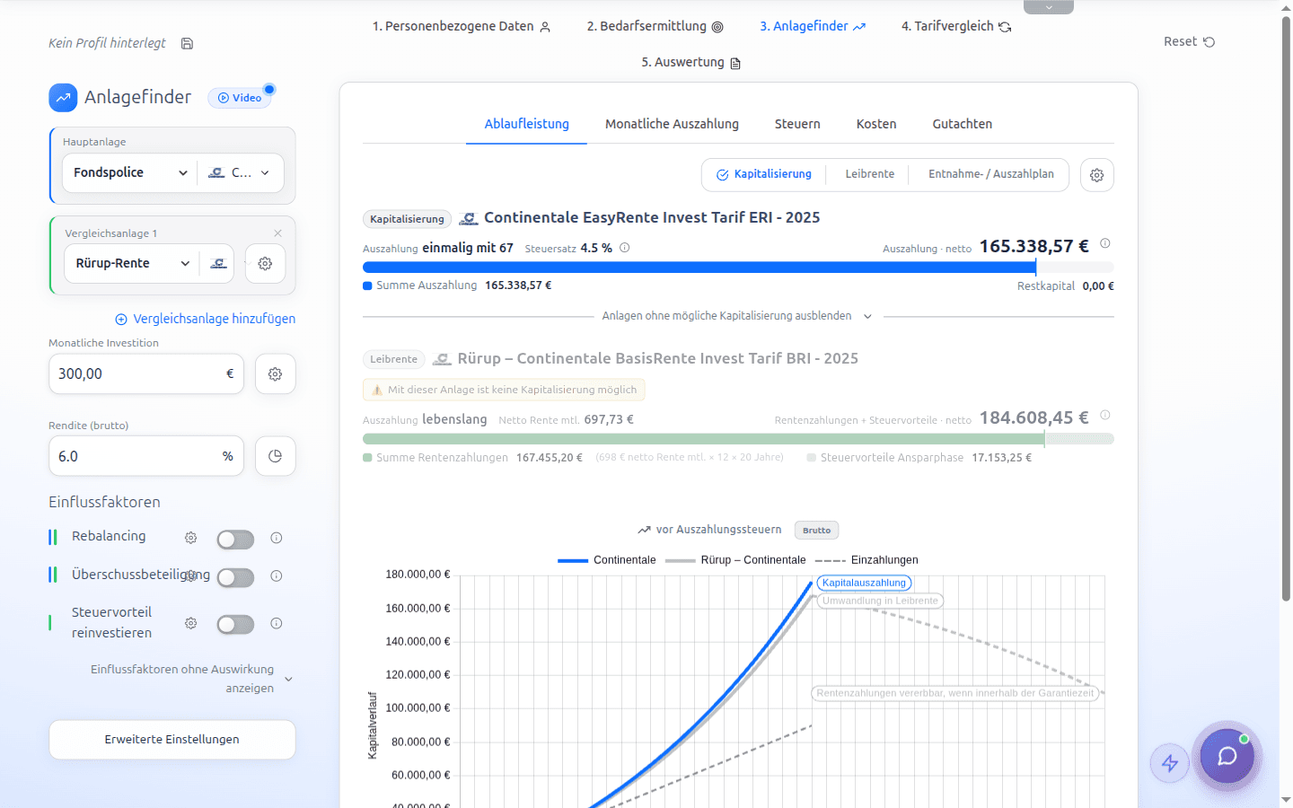Click the Continentale logo beside Rürup BasisRente title
Viewport: 1293px width, 808px height.
tap(442, 359)
